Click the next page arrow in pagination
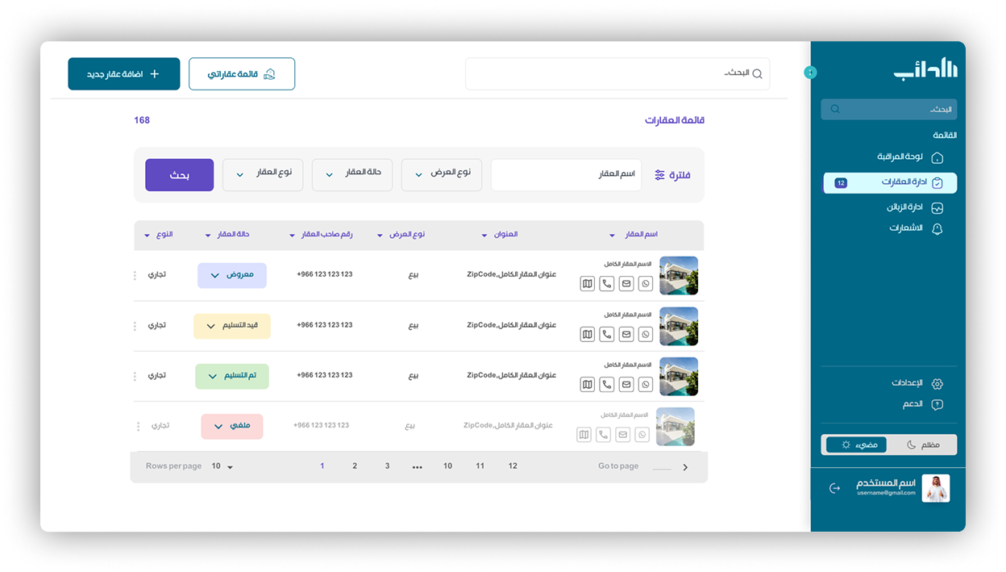Viewport: 1006px width, 572px height. pos(685,467)
